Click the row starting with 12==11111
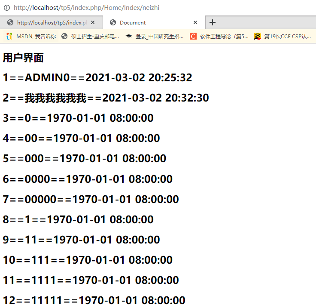Screen dimensions: 316x305 tap(94, 300)
